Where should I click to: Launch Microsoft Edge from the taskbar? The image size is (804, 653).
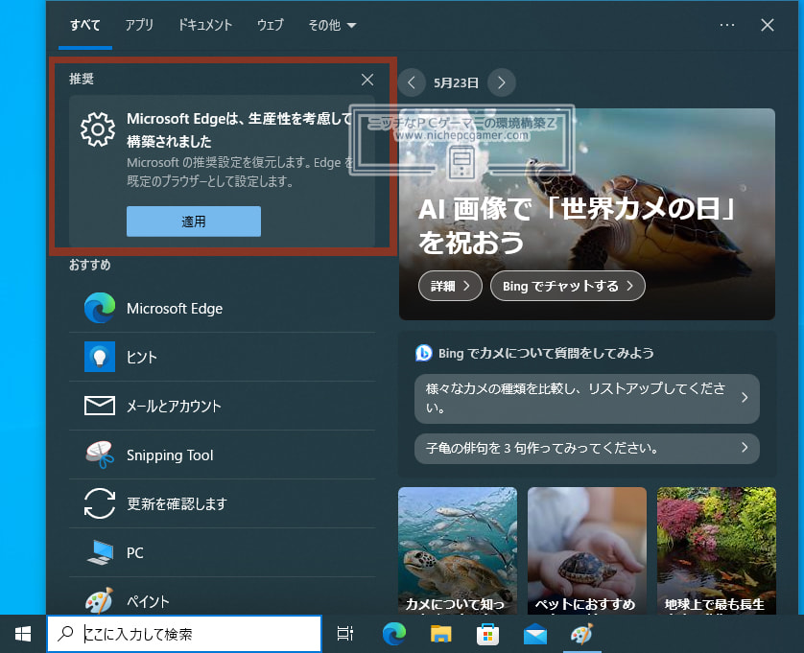393,634
